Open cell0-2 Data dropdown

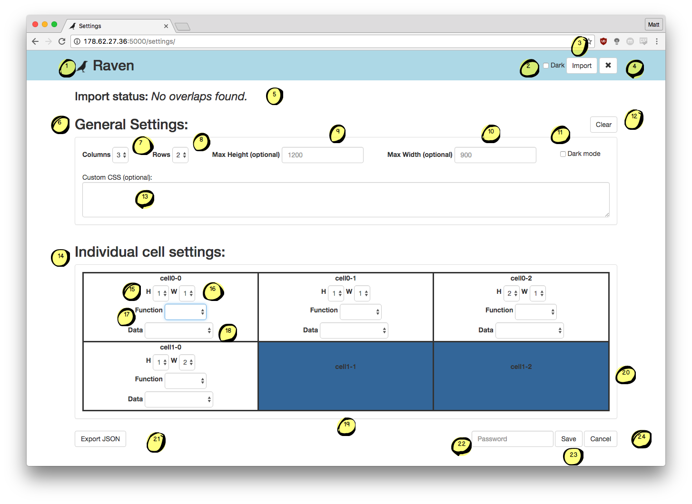click(x=530, y=330)
